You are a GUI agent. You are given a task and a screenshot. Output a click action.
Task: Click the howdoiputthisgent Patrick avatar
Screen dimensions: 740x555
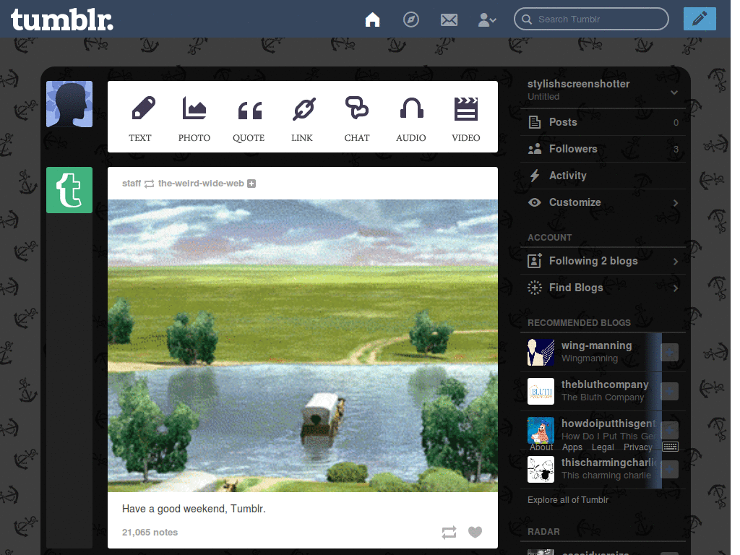(x=541, y=430)
